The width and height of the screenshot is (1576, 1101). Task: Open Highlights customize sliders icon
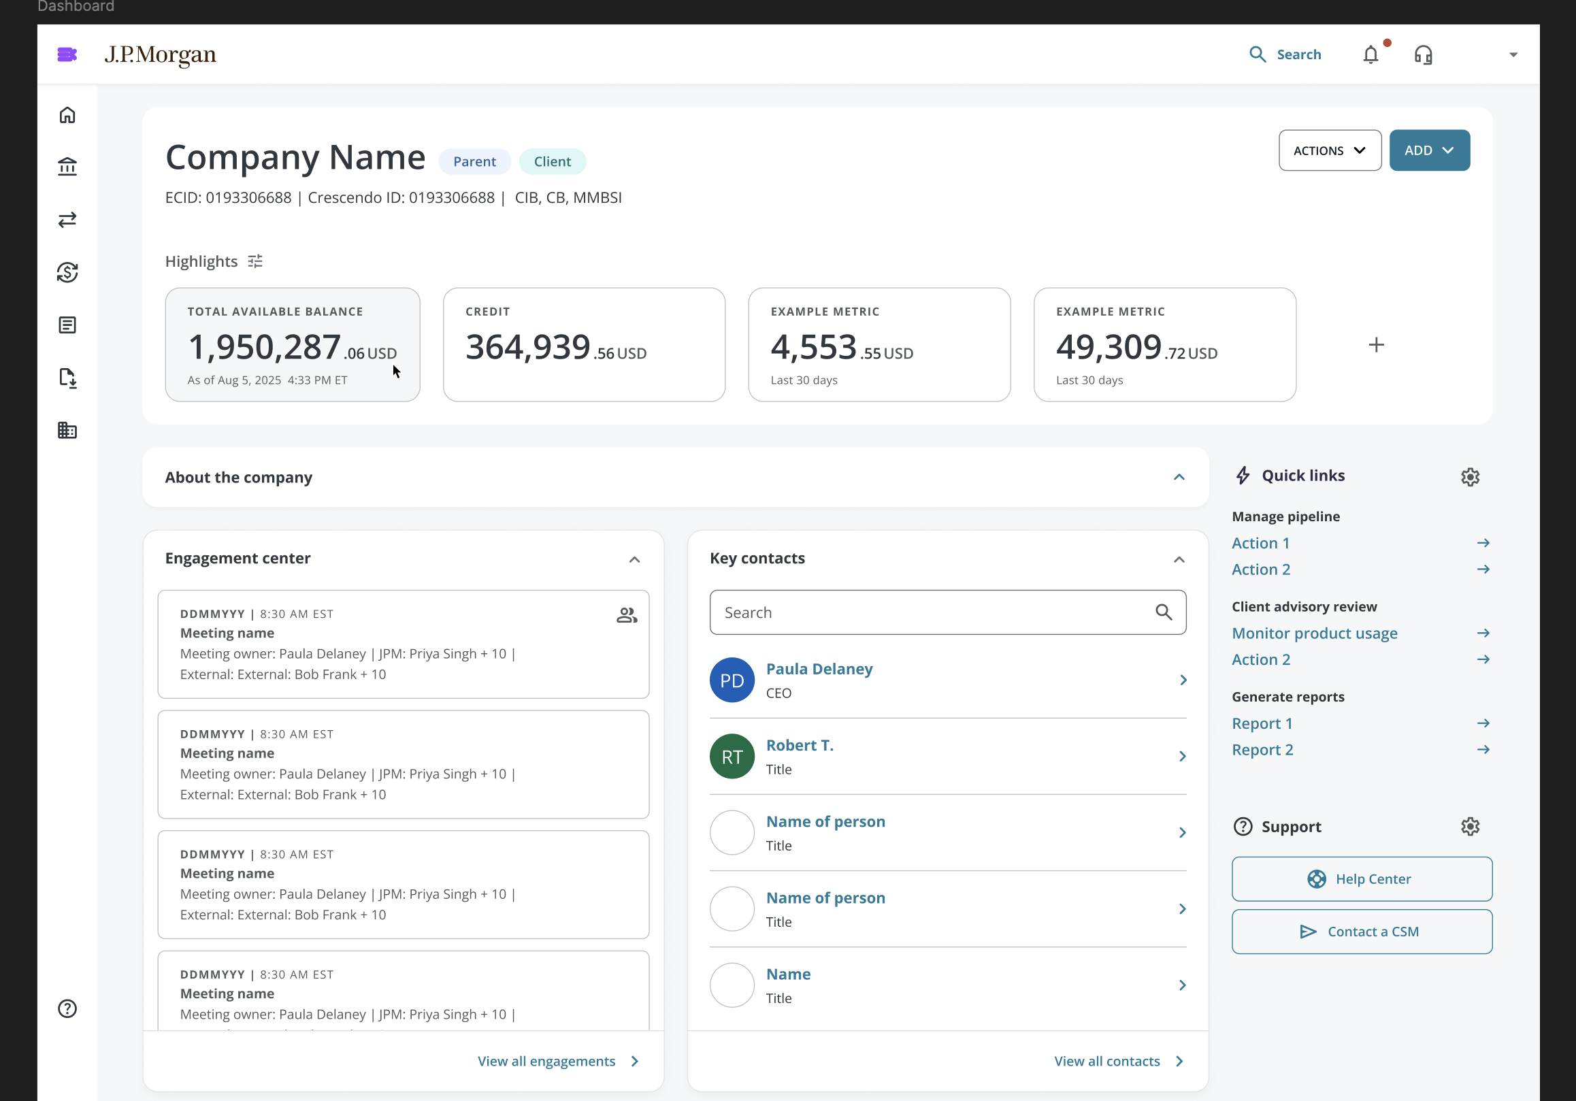point(255,261)
